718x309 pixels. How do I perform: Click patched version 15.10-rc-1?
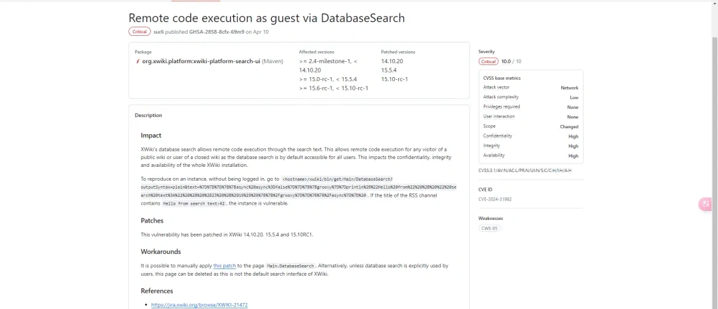click(394, 79)
